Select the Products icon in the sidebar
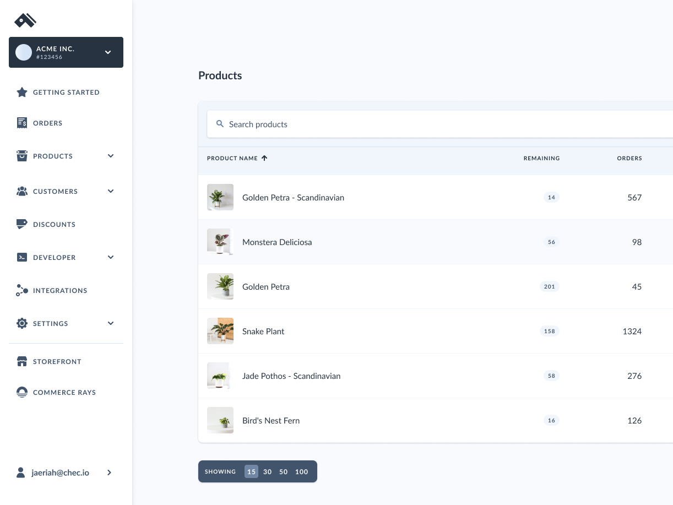673x505 pixels. [x=22, y=156]
